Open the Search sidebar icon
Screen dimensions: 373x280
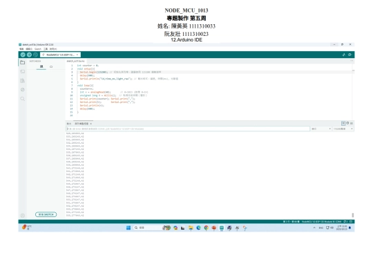23,99
